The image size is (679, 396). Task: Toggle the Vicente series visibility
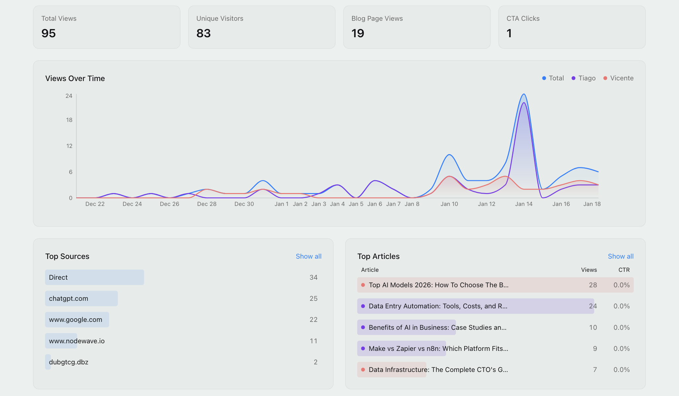click(618, 78)
